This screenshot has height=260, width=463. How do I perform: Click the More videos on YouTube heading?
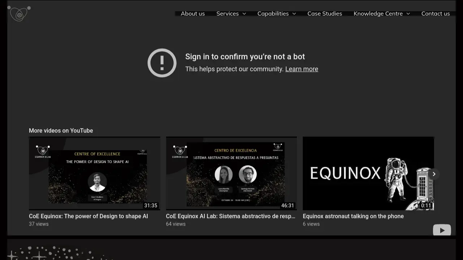point(61,130)
